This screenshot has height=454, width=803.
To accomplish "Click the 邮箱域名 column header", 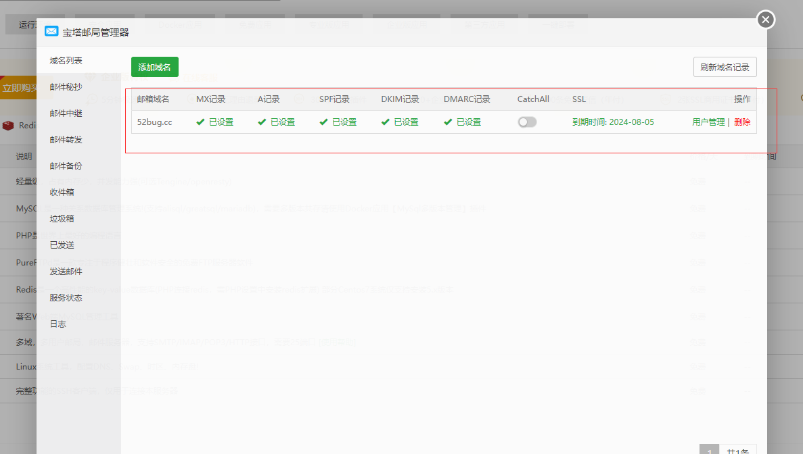I will (x=153, y=99).
